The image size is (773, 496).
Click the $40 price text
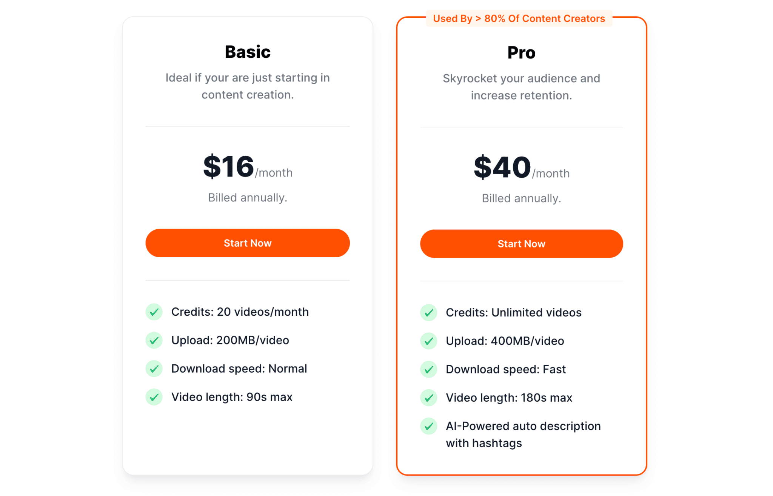tap(502, 167)
